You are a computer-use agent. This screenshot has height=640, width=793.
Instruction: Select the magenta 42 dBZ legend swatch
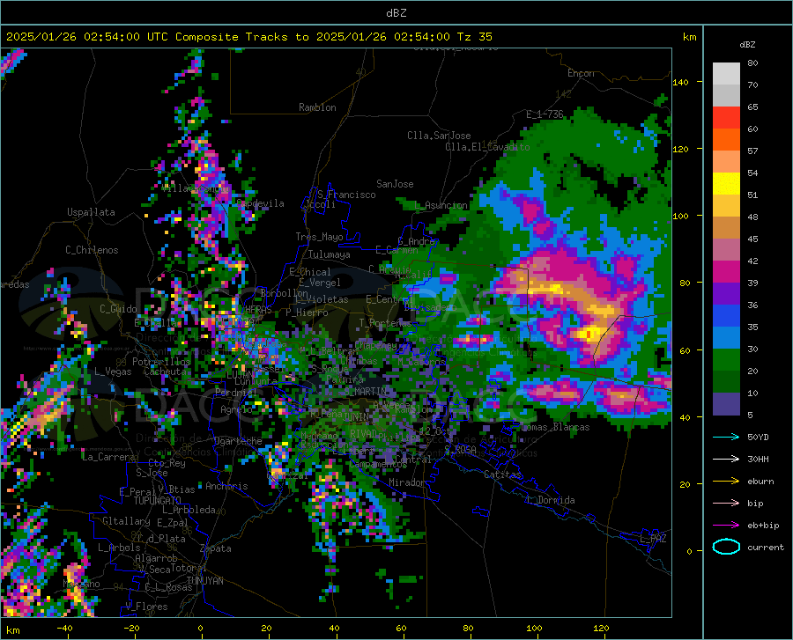pyautogui.click(x=726, y=272)
